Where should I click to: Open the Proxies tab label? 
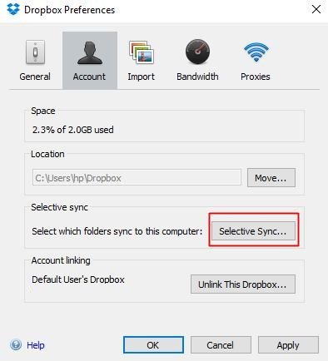[x=256, y=77]
